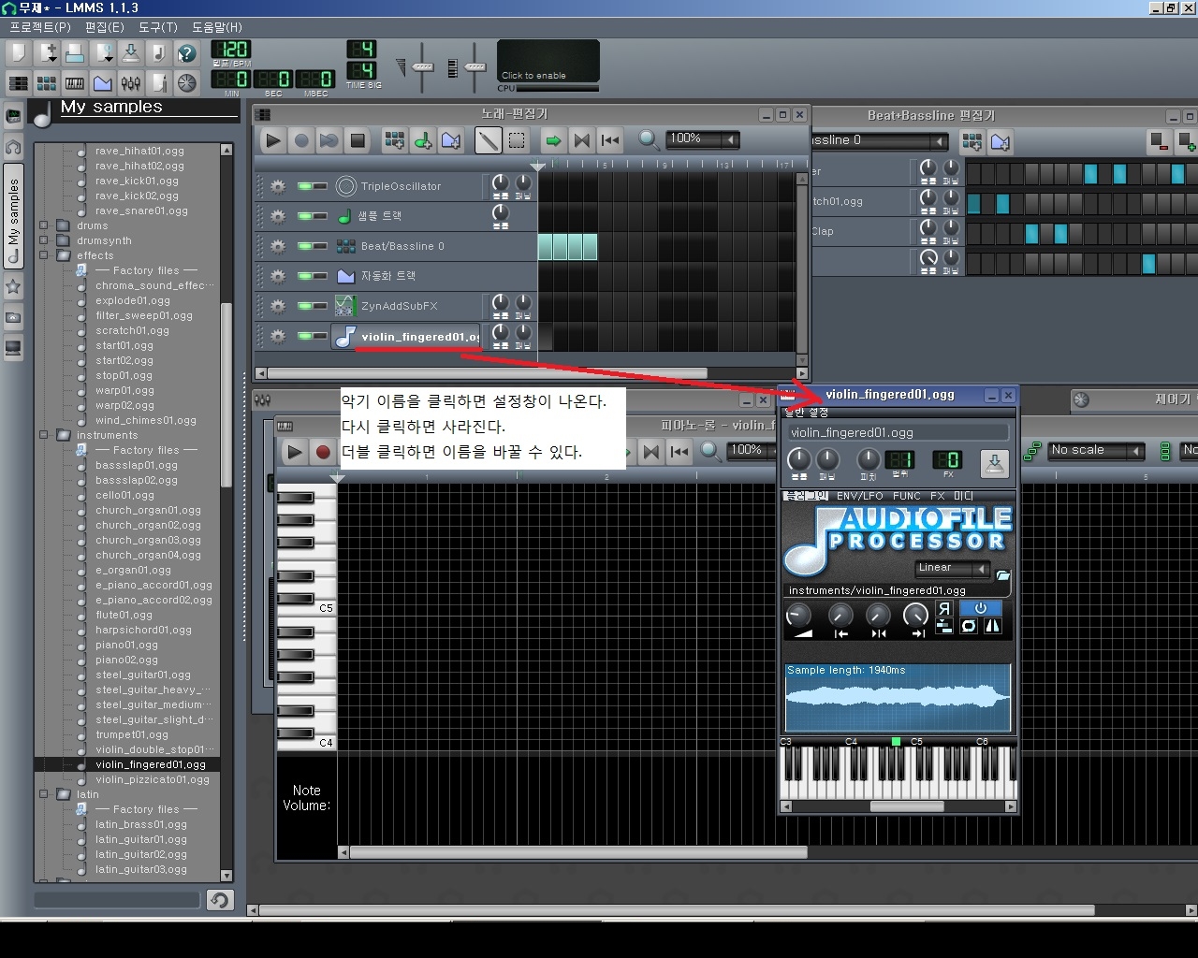The image size is (1198, 958).
Task: Play the song in Song Editor
Action: 272,141
